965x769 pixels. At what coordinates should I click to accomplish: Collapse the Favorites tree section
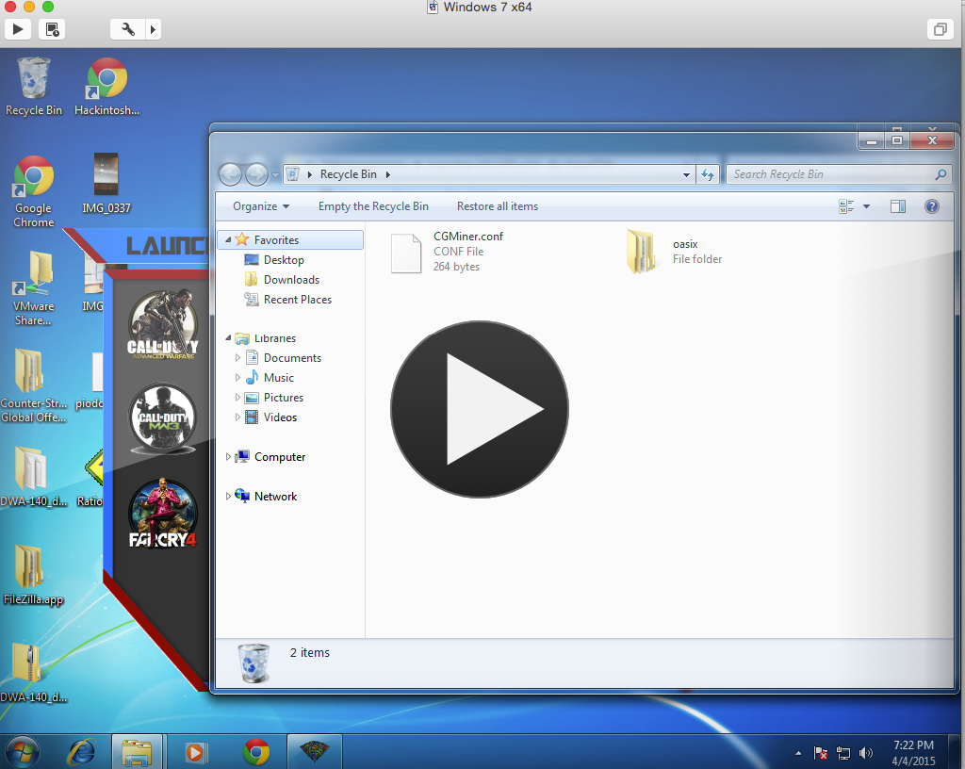point(228,240)
